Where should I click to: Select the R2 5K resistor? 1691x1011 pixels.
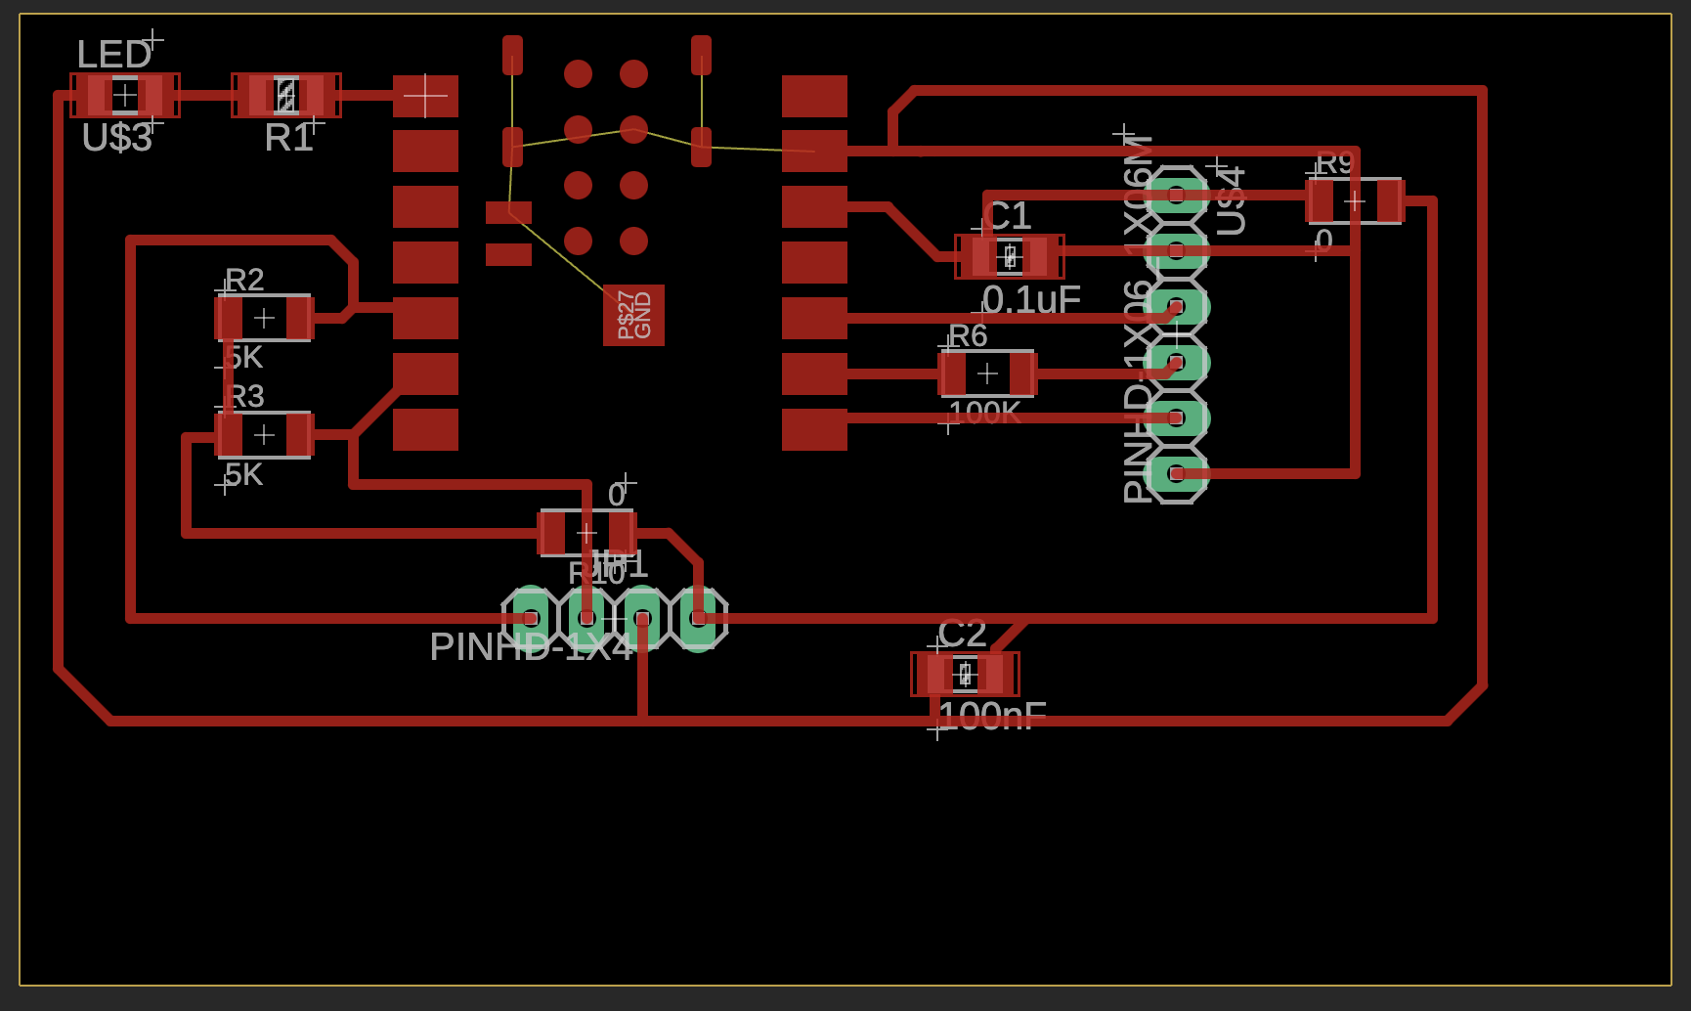pos(264,318)
